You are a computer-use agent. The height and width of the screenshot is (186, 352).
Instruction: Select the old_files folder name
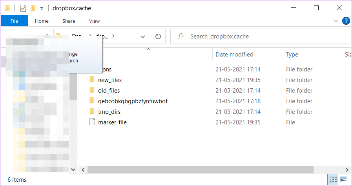pos(109,91)
